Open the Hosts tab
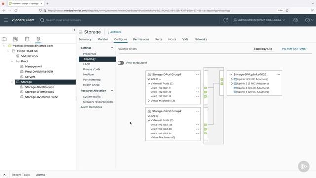 (x=172, y=39)
